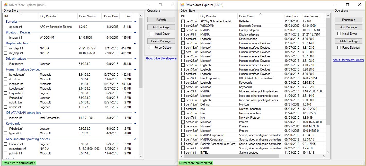Sort left window by Driver Version header
Image resolution: width=366 pixels, height=166 pixels.
point(90,16)
